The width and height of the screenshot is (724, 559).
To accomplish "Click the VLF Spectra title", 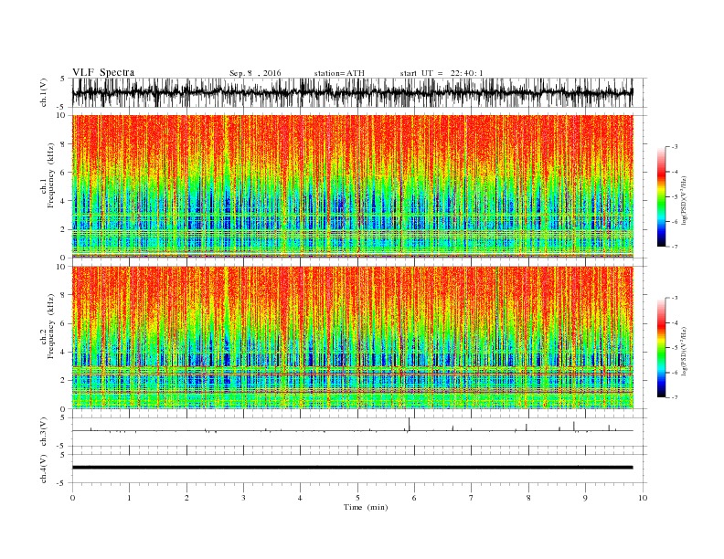I will click(x=103, y=72).
